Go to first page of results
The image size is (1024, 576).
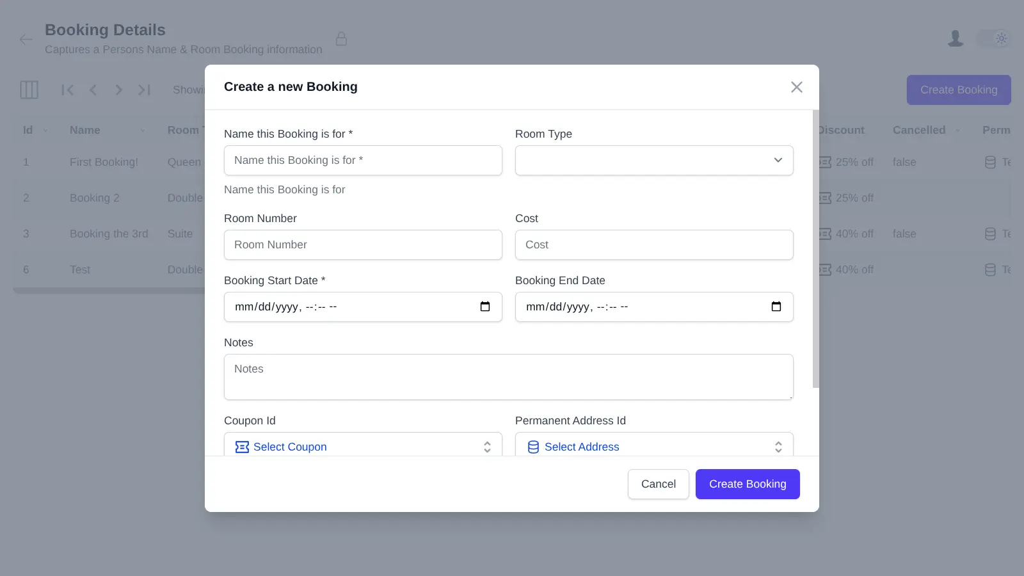(x=68, y=90)
